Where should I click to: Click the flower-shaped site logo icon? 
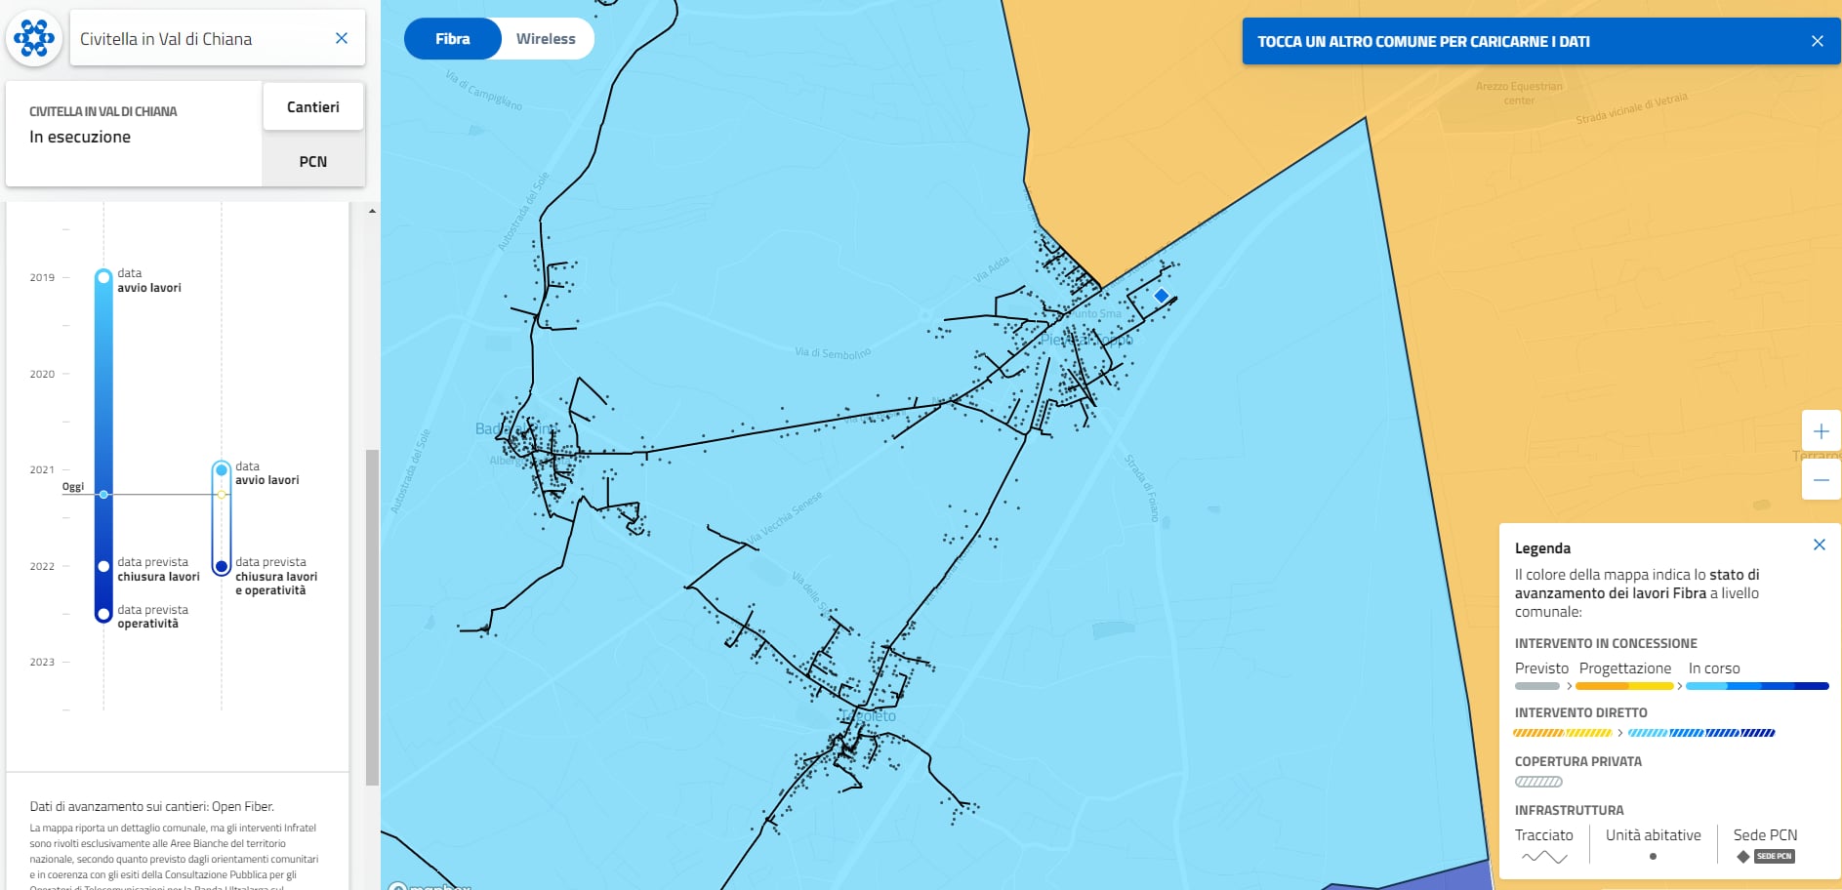tap(34, 39)
